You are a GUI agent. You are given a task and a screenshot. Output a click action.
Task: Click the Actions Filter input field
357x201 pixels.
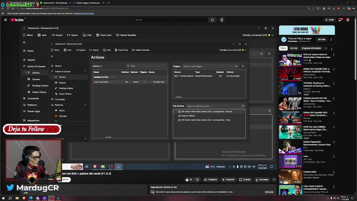147,66
